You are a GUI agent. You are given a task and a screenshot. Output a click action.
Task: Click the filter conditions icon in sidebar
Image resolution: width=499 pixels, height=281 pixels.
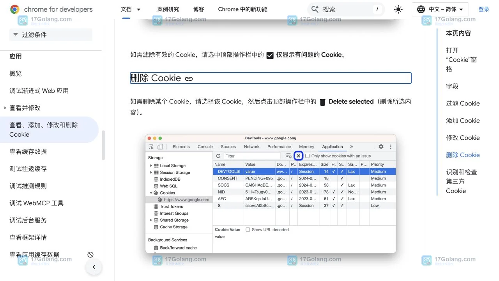point(16,35)
